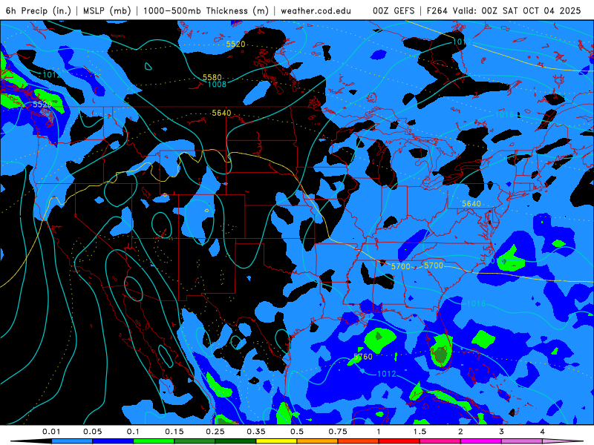Screen dimensions: 594x445
Task: Click the "00Z GEFS" model run label
Action: click(394, 11)
